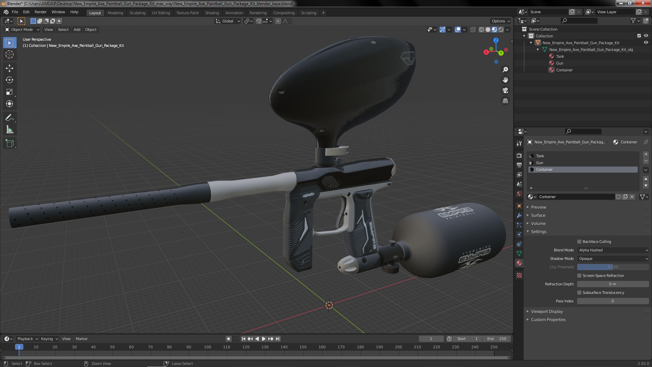Open the Tool settings properties tab

(x=519, y=143)
